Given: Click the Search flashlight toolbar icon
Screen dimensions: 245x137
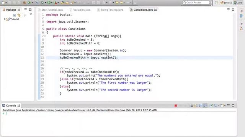Looking at the screenshot, I should coord(72,3).
